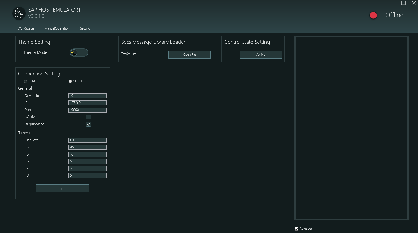Open the WorkSpace tab
The width and height of the screenshot is (418, 233).
(26, 28)
